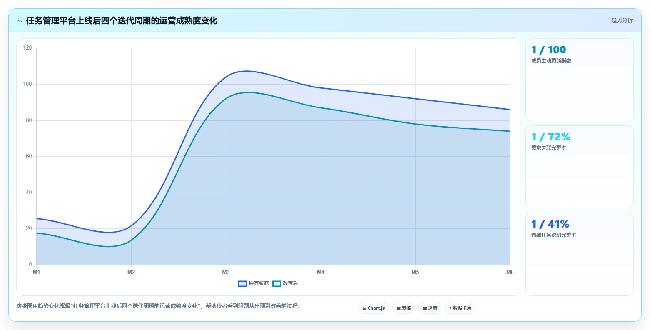The height and width of the screenshot is (330, 650).
Task: Select the 表格 tag button
Action: (403, 308)
